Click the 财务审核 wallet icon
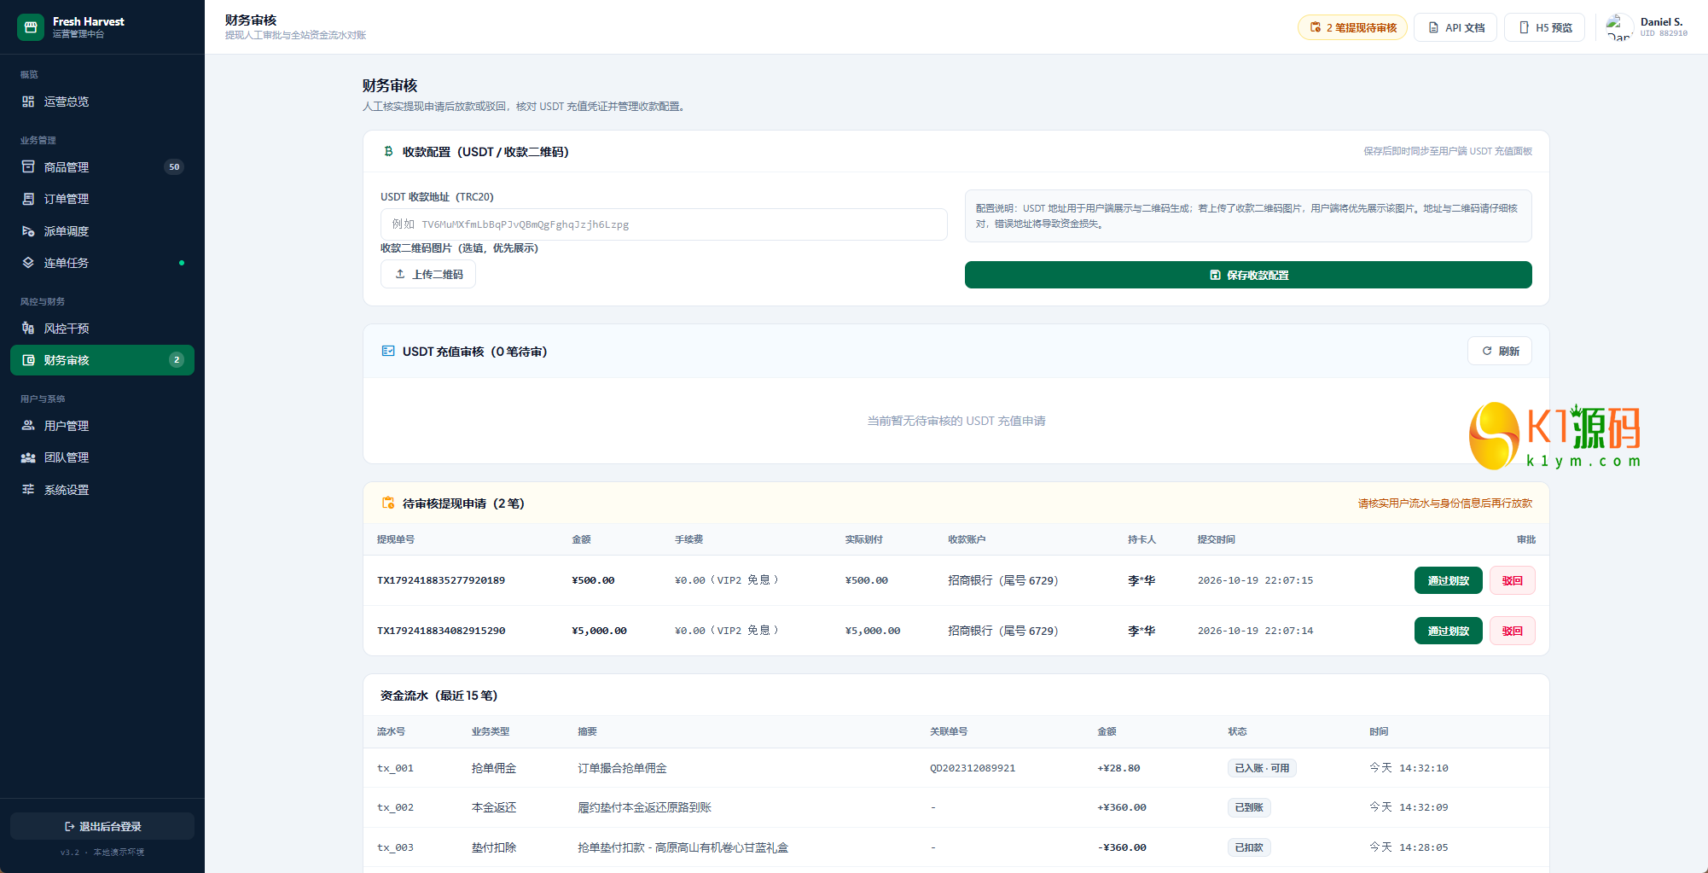 [28, 360]
